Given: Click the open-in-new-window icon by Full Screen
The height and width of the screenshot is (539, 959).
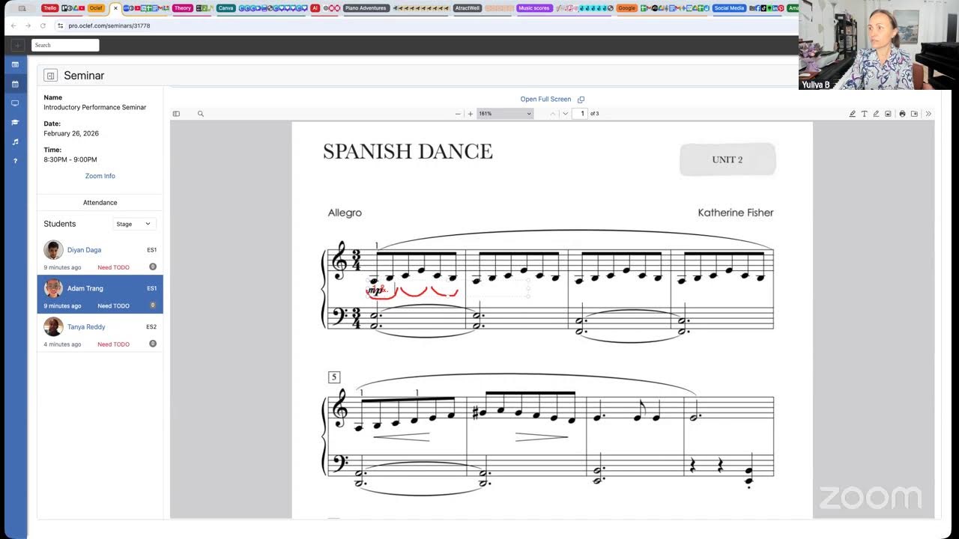Looking at the screenshot, I should (581, 100).
